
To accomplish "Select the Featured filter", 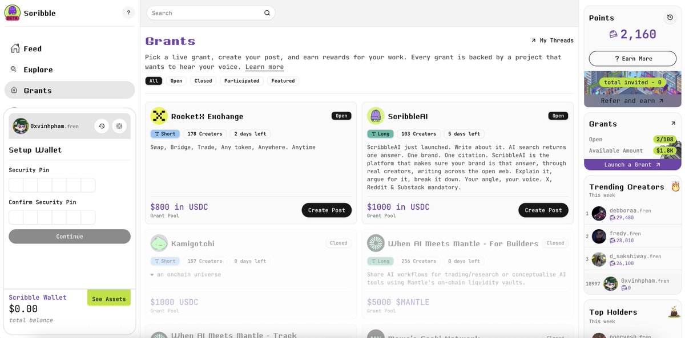I will coord(283,81).
